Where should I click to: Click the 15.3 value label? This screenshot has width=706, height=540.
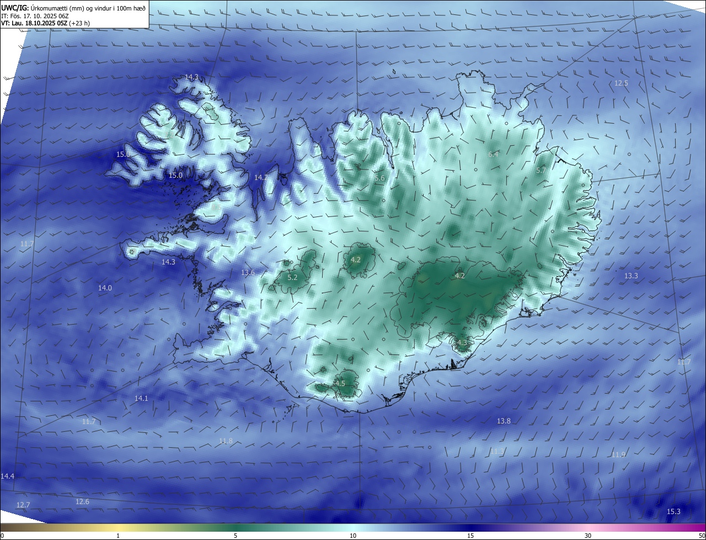[673, 511]
